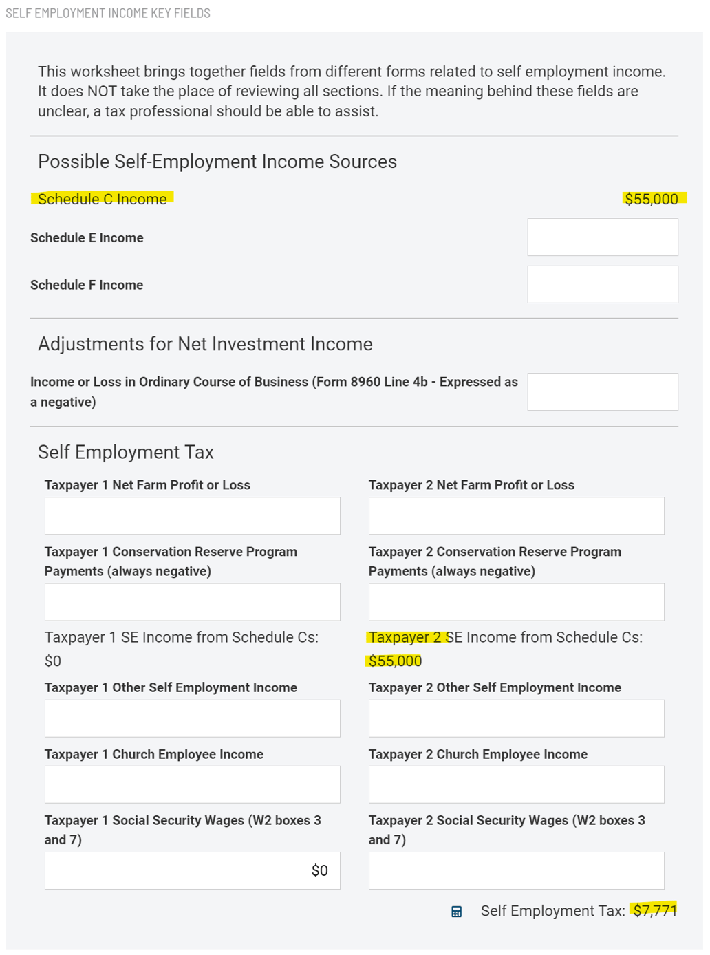Click the Form 8960 Line 4b adjustment field
710x955 pixels.
(x=602, y=391)
